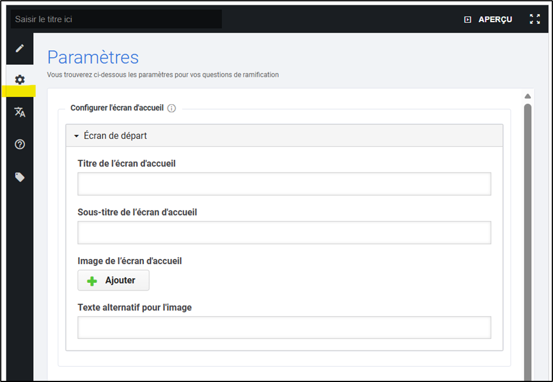The width and height of the screenshot is (553, 382).
Task: Open the translations icon in sidebar
Action: click(x=20, y=112)
